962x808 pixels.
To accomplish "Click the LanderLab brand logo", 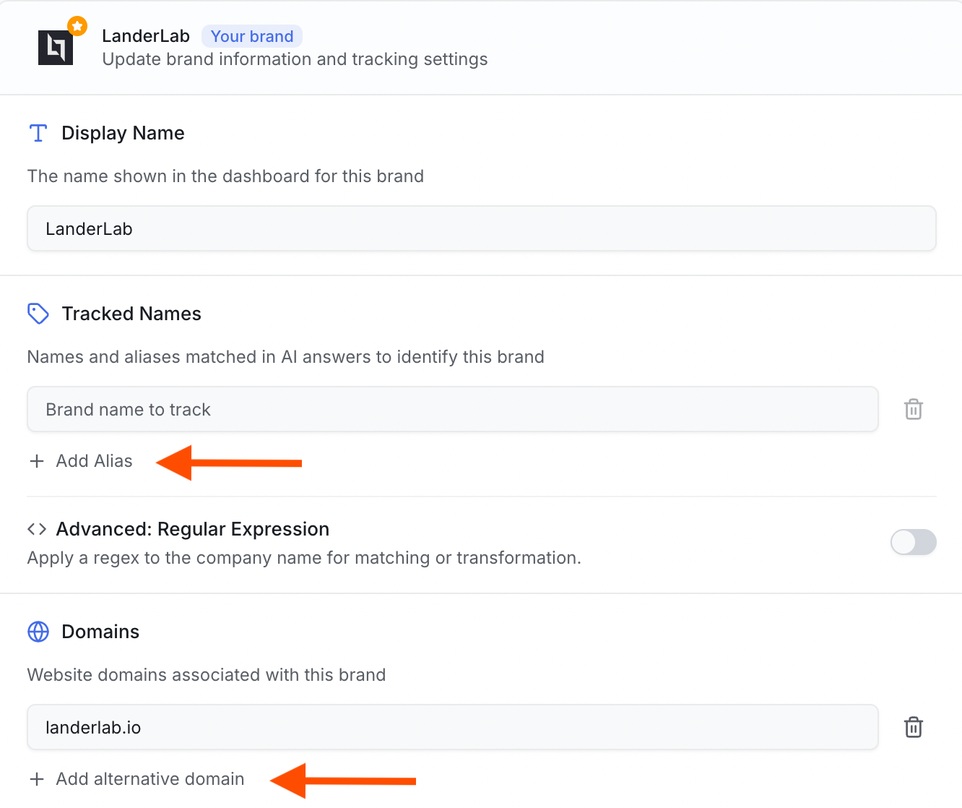I will pos(56,48).
